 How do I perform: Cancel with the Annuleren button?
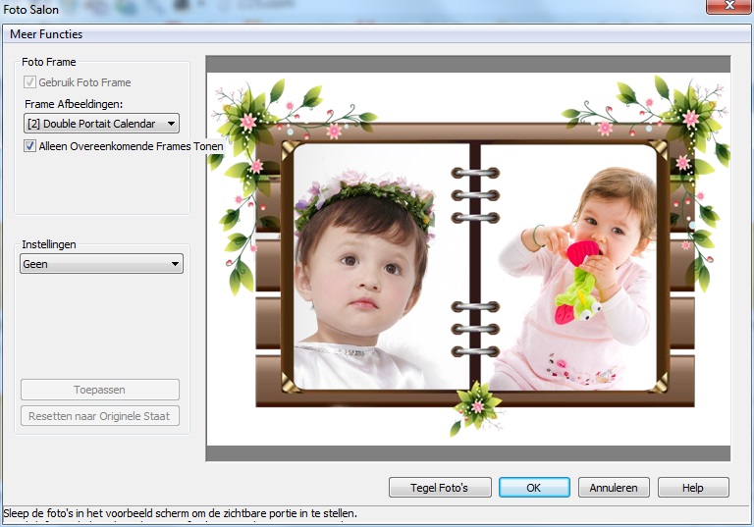(614, 488)
